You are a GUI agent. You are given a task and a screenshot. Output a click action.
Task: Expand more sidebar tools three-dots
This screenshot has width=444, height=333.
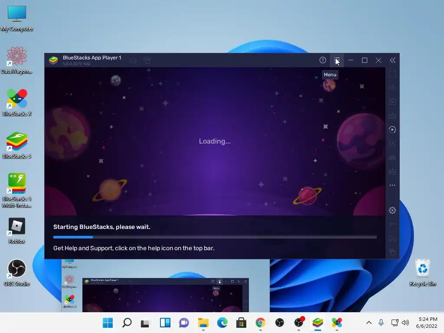tap(392, 185)
